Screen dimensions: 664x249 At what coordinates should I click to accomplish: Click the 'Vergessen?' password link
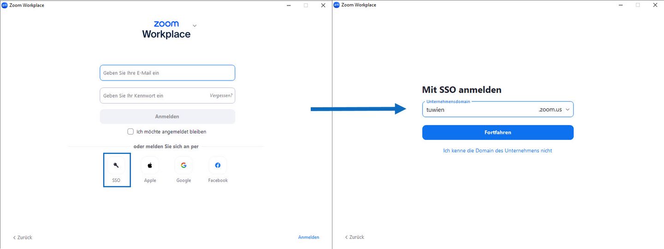221,96
